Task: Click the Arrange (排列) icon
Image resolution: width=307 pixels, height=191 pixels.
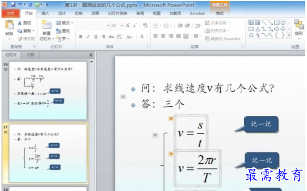Action: click(x=299, y=24)
